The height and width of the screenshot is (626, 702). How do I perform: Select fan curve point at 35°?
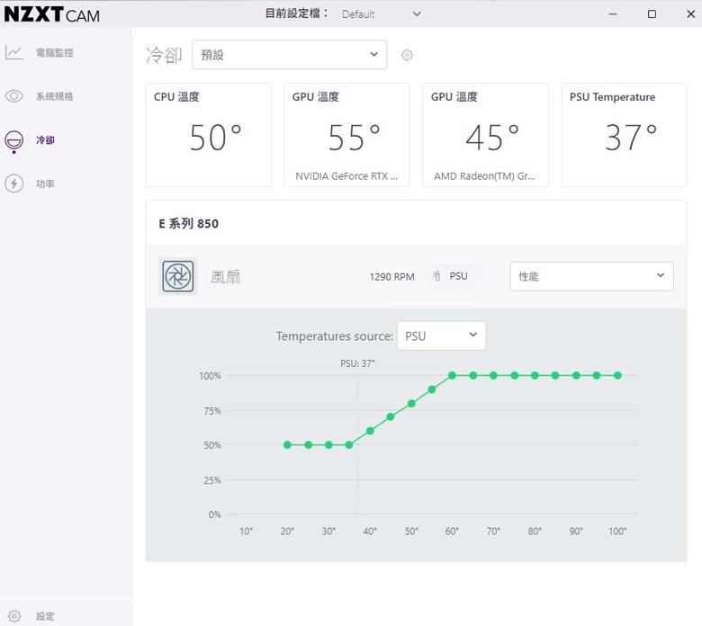coord(349,445)
